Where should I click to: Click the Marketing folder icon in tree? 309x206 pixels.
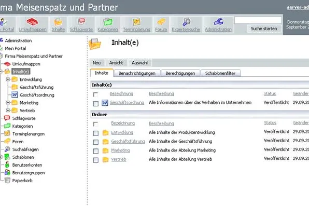[15, 102]
